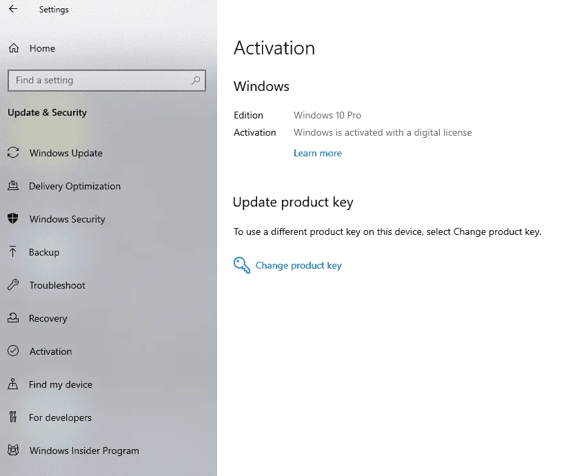Open the Home settings page
This screenshot has height=476, width=568.
(x=42, y=48)
